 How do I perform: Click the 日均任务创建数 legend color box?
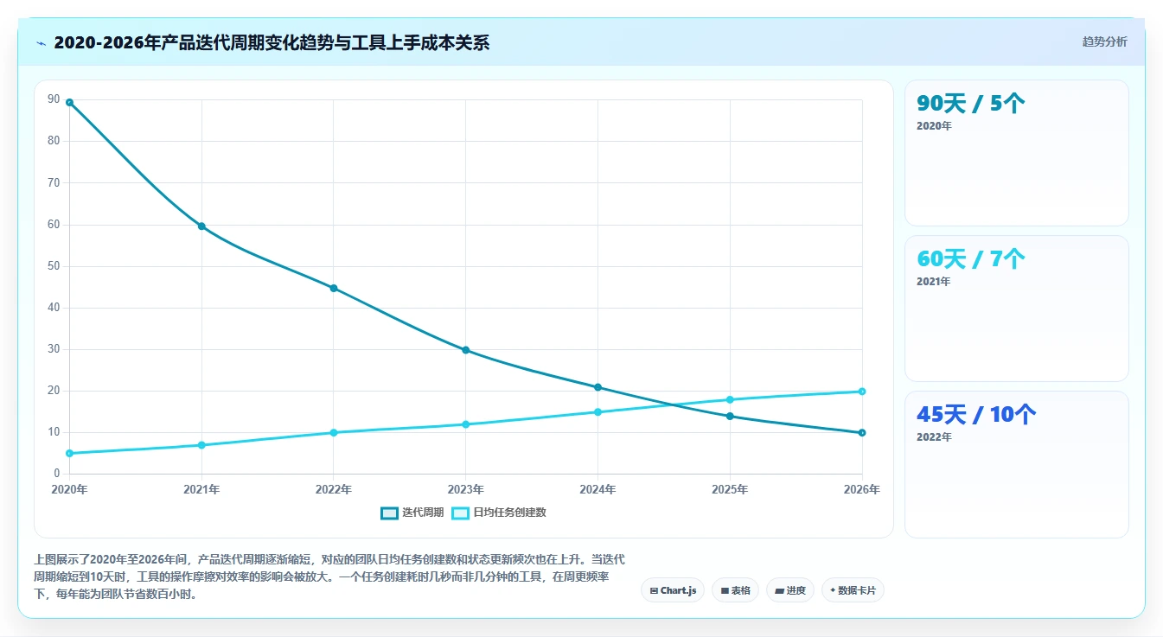460,513
